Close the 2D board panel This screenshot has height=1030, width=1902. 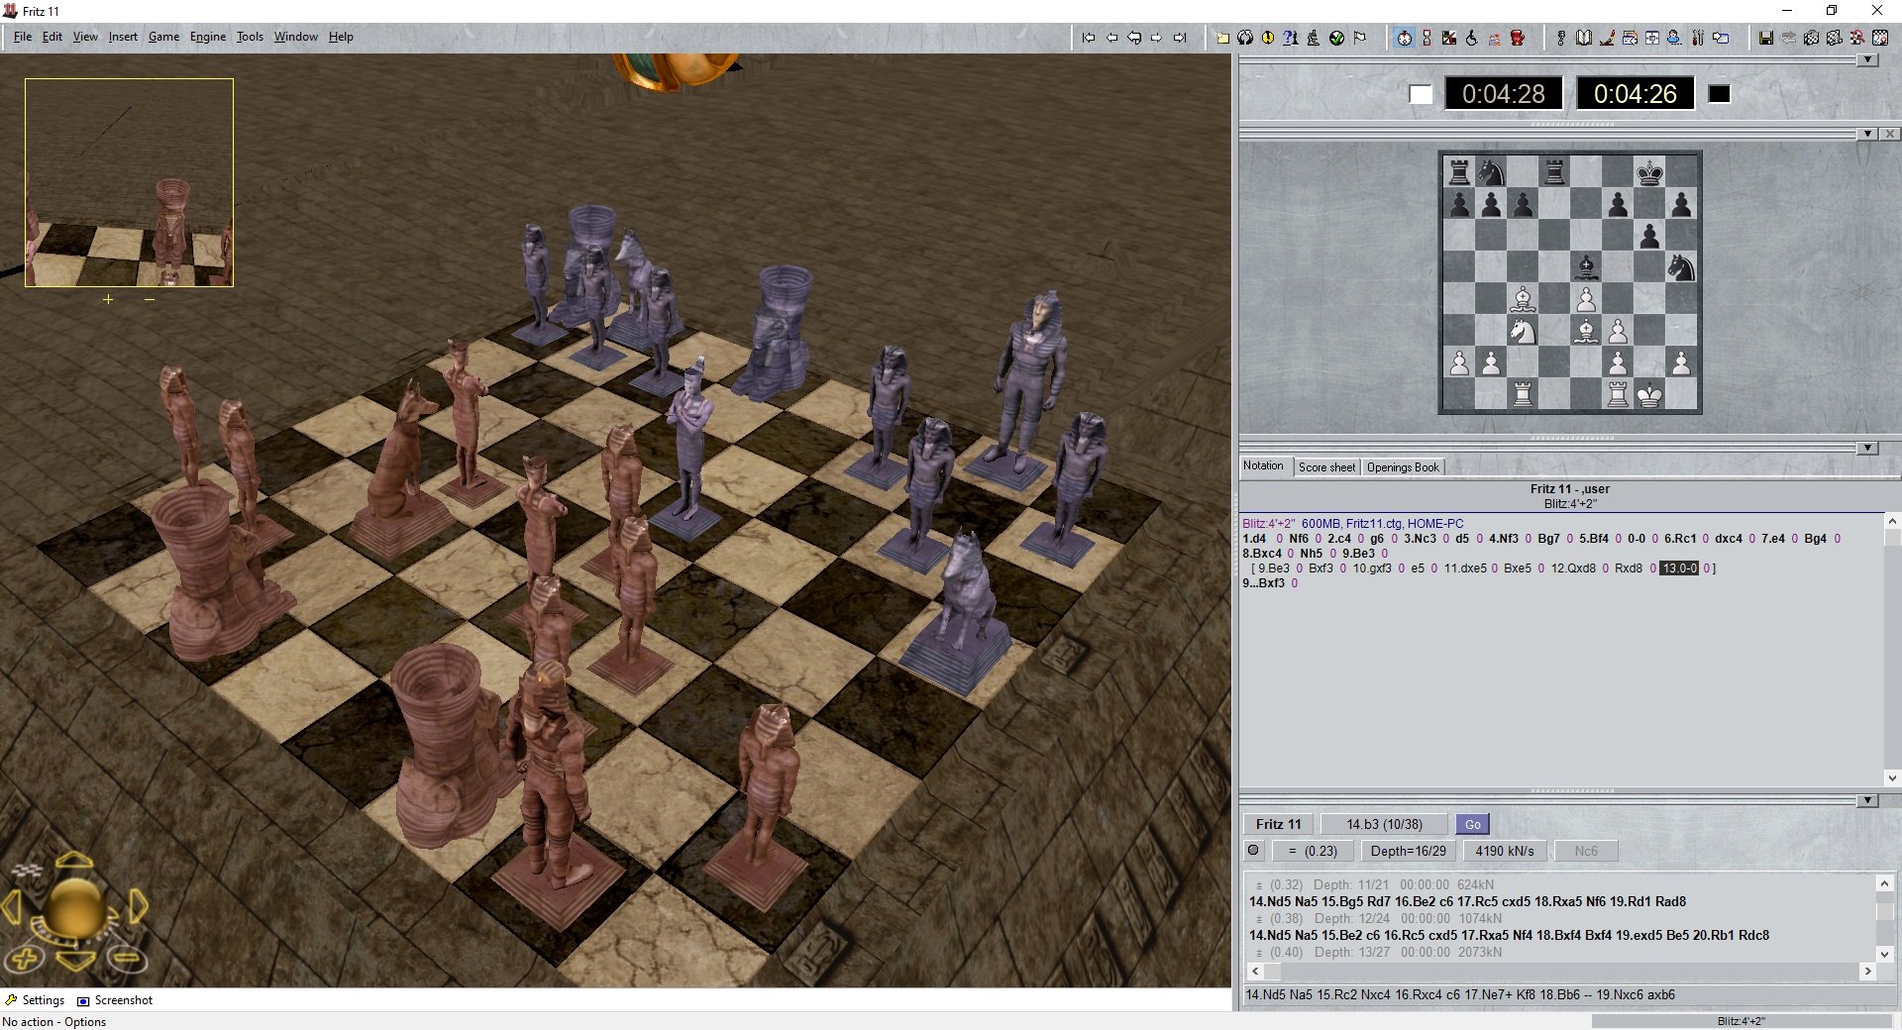point(1890,134)
